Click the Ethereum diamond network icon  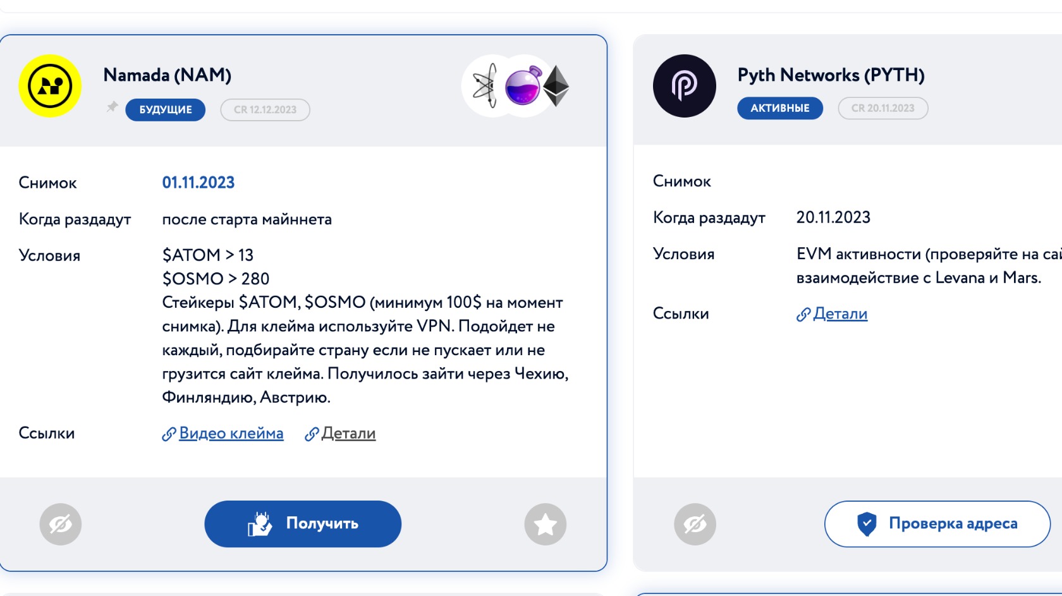pyautogui.click(x=556, y=86)
